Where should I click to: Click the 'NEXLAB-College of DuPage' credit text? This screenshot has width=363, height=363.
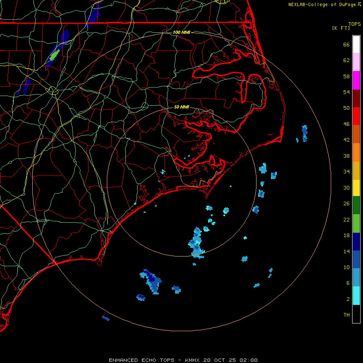click(322, 4)
